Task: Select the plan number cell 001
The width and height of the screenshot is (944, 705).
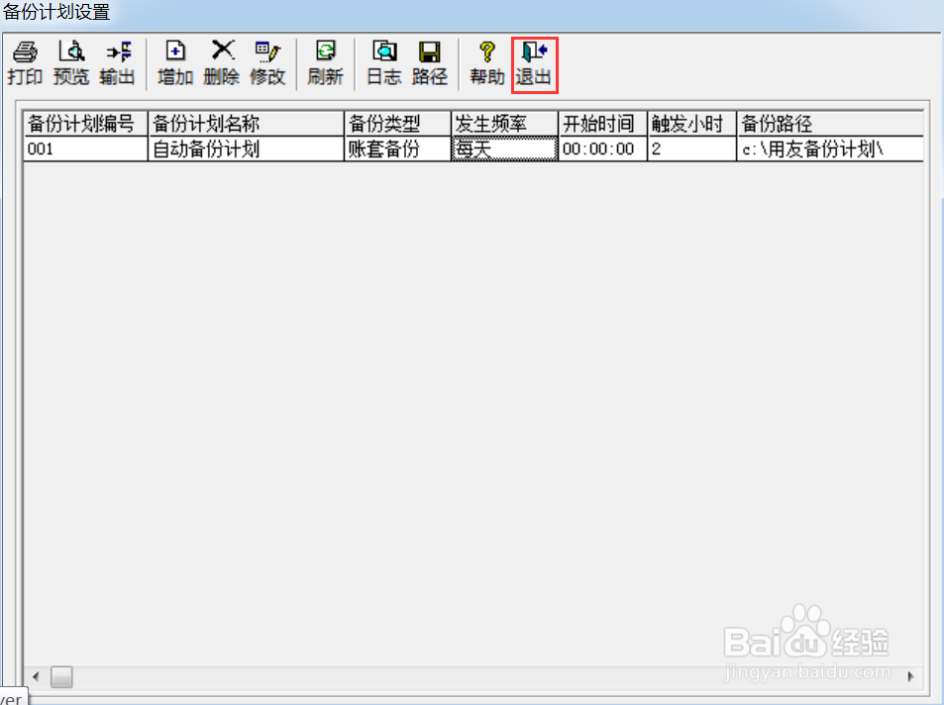Action: point(85,149)
